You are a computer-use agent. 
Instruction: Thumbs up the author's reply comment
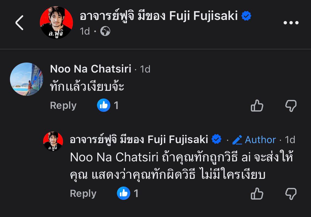[257, 194]
